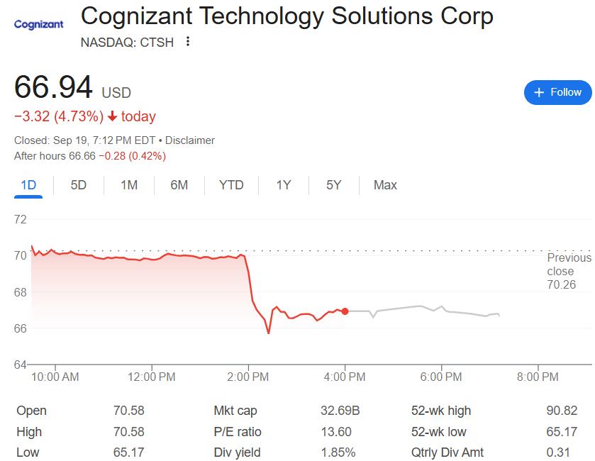Select the 1D time range tab
The image size is (595, 461).
point(28,185)
